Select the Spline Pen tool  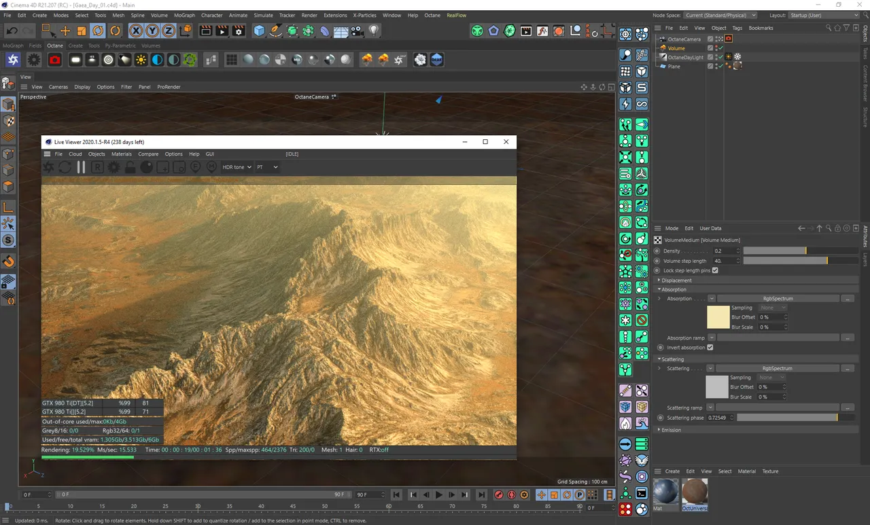(275, 31)
